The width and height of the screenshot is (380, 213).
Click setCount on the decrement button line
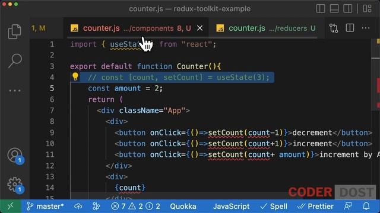(226, 133)
